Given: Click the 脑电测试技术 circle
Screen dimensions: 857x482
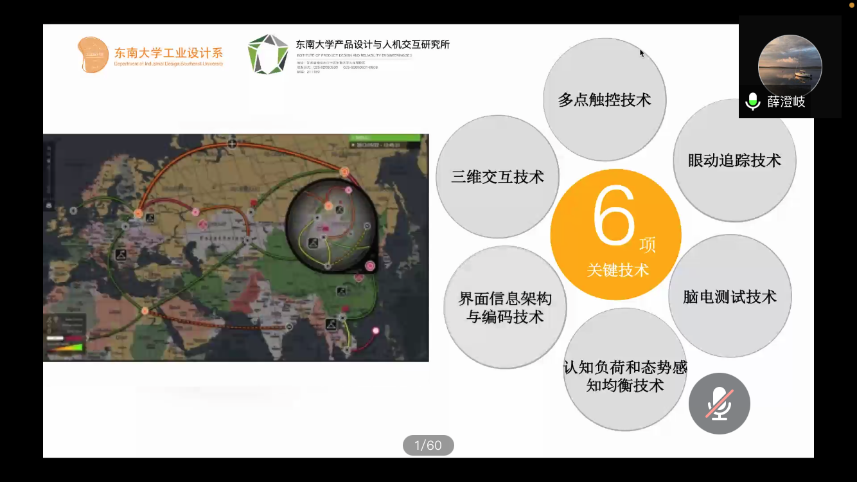Looking at the screenshot, I should coord(730,296).
